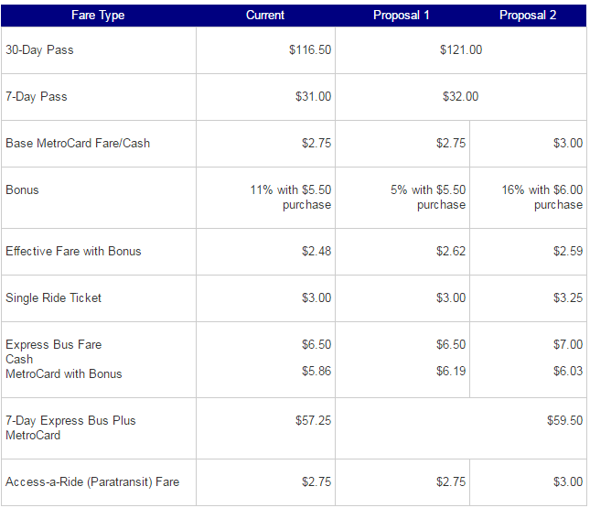The image size is (590, 508).
Task: Select the Effective Fare with Bonus label
Action: (x=73, y=252)
